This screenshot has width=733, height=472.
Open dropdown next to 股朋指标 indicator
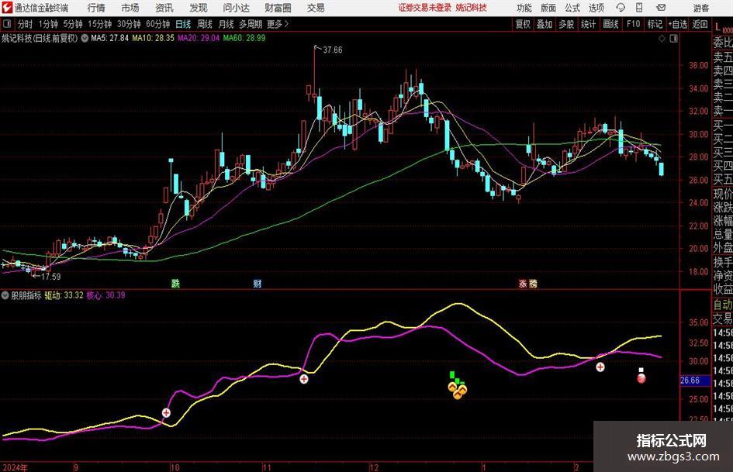pyautogui.click(x=5, y=295)
